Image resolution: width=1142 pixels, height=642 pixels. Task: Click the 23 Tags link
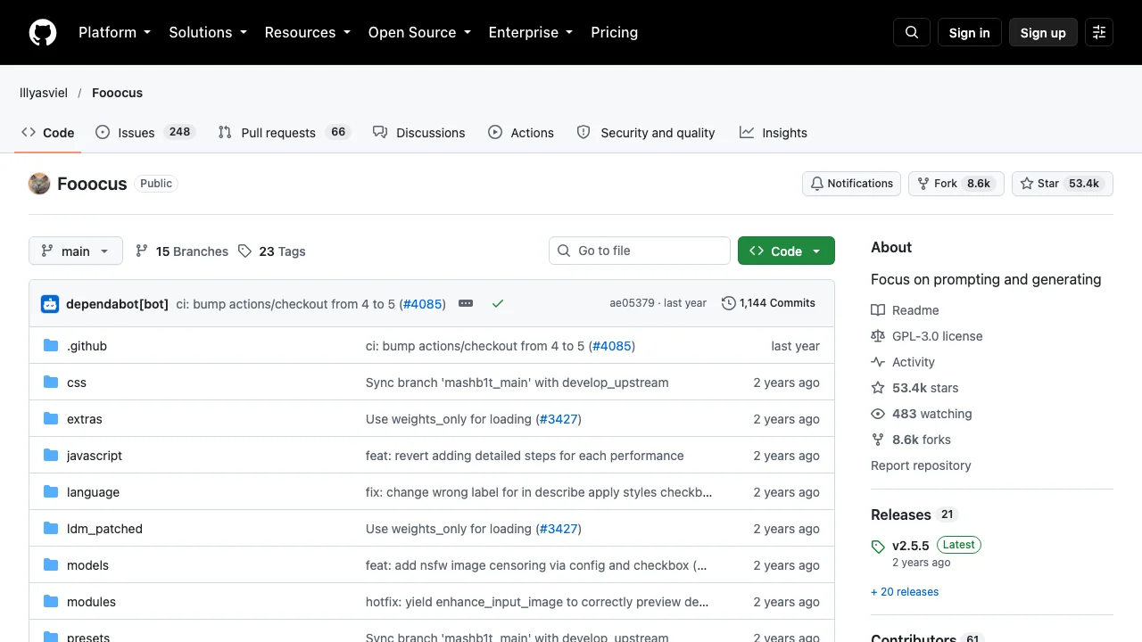[x=272, y=251]
